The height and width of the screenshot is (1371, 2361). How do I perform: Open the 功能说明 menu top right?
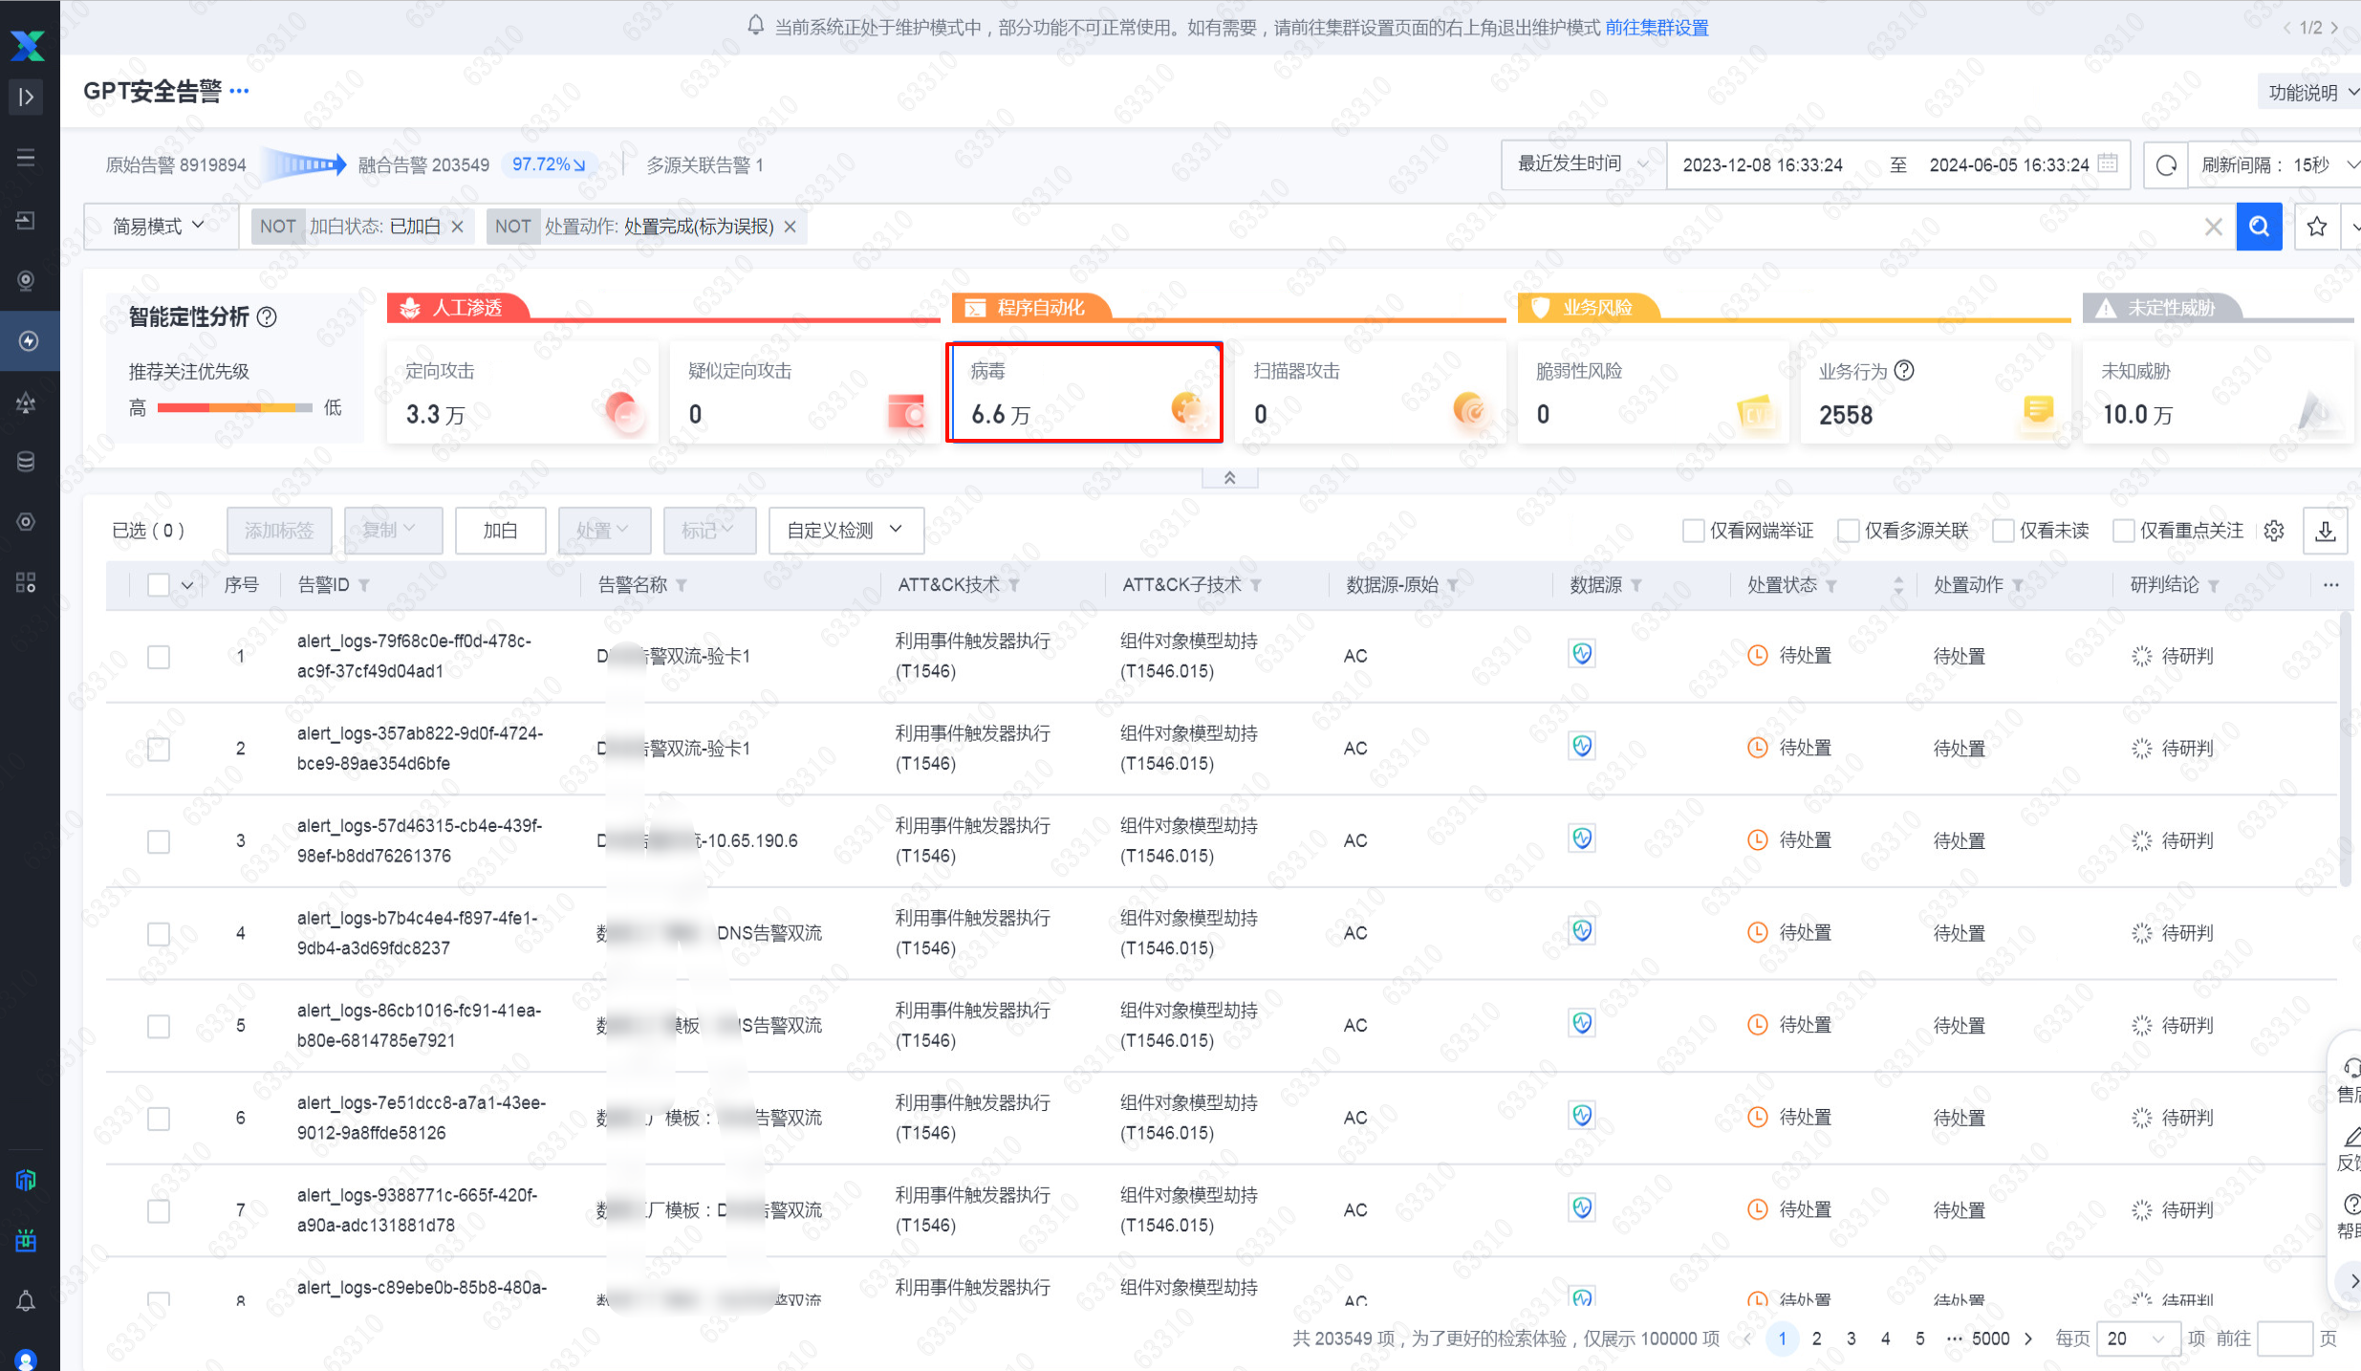click(2308, 91)
